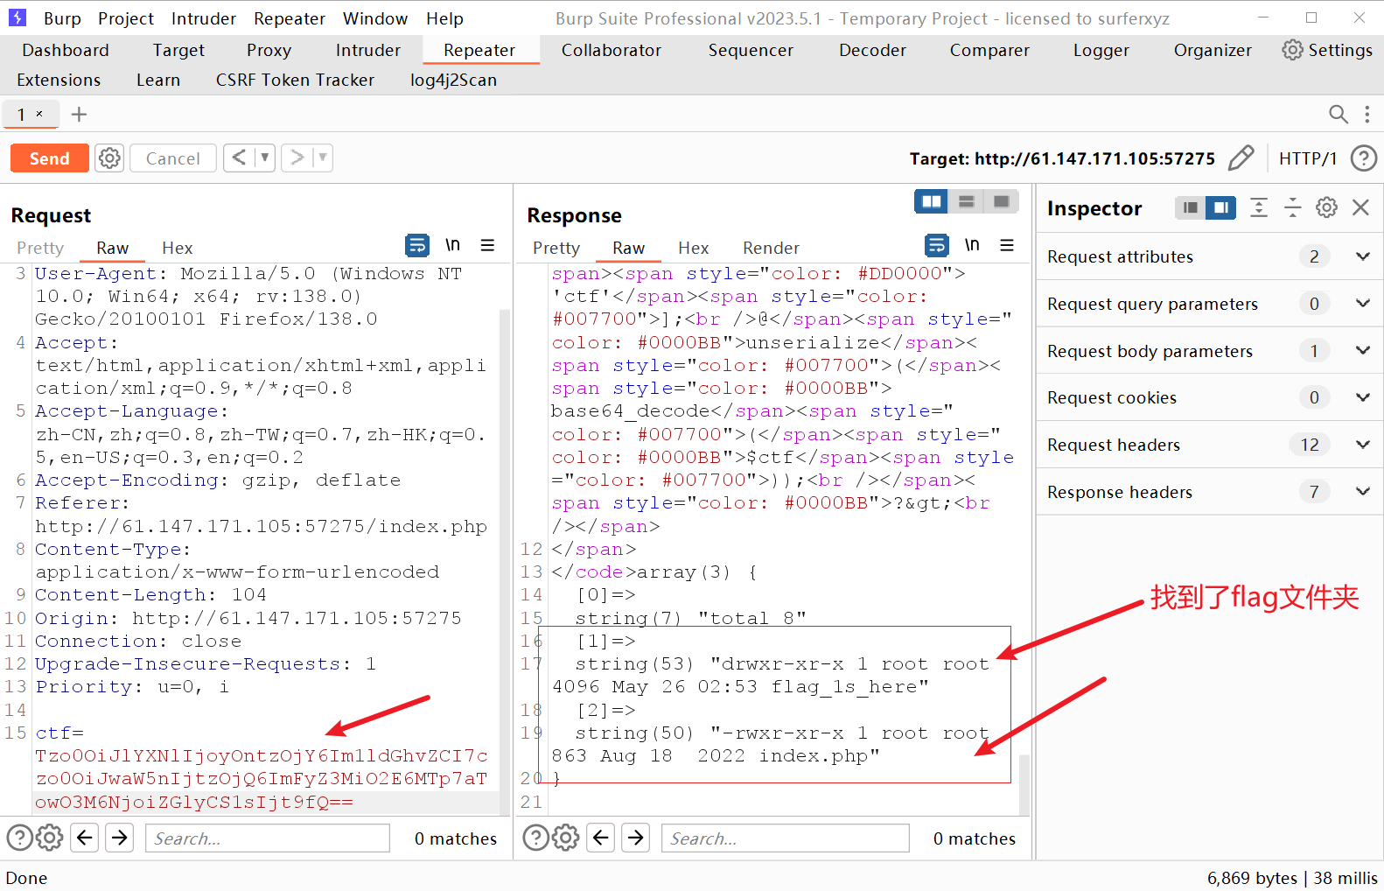
Task: Dock Inspector panel to the right layout
Action: click(x=1220, y=207)
